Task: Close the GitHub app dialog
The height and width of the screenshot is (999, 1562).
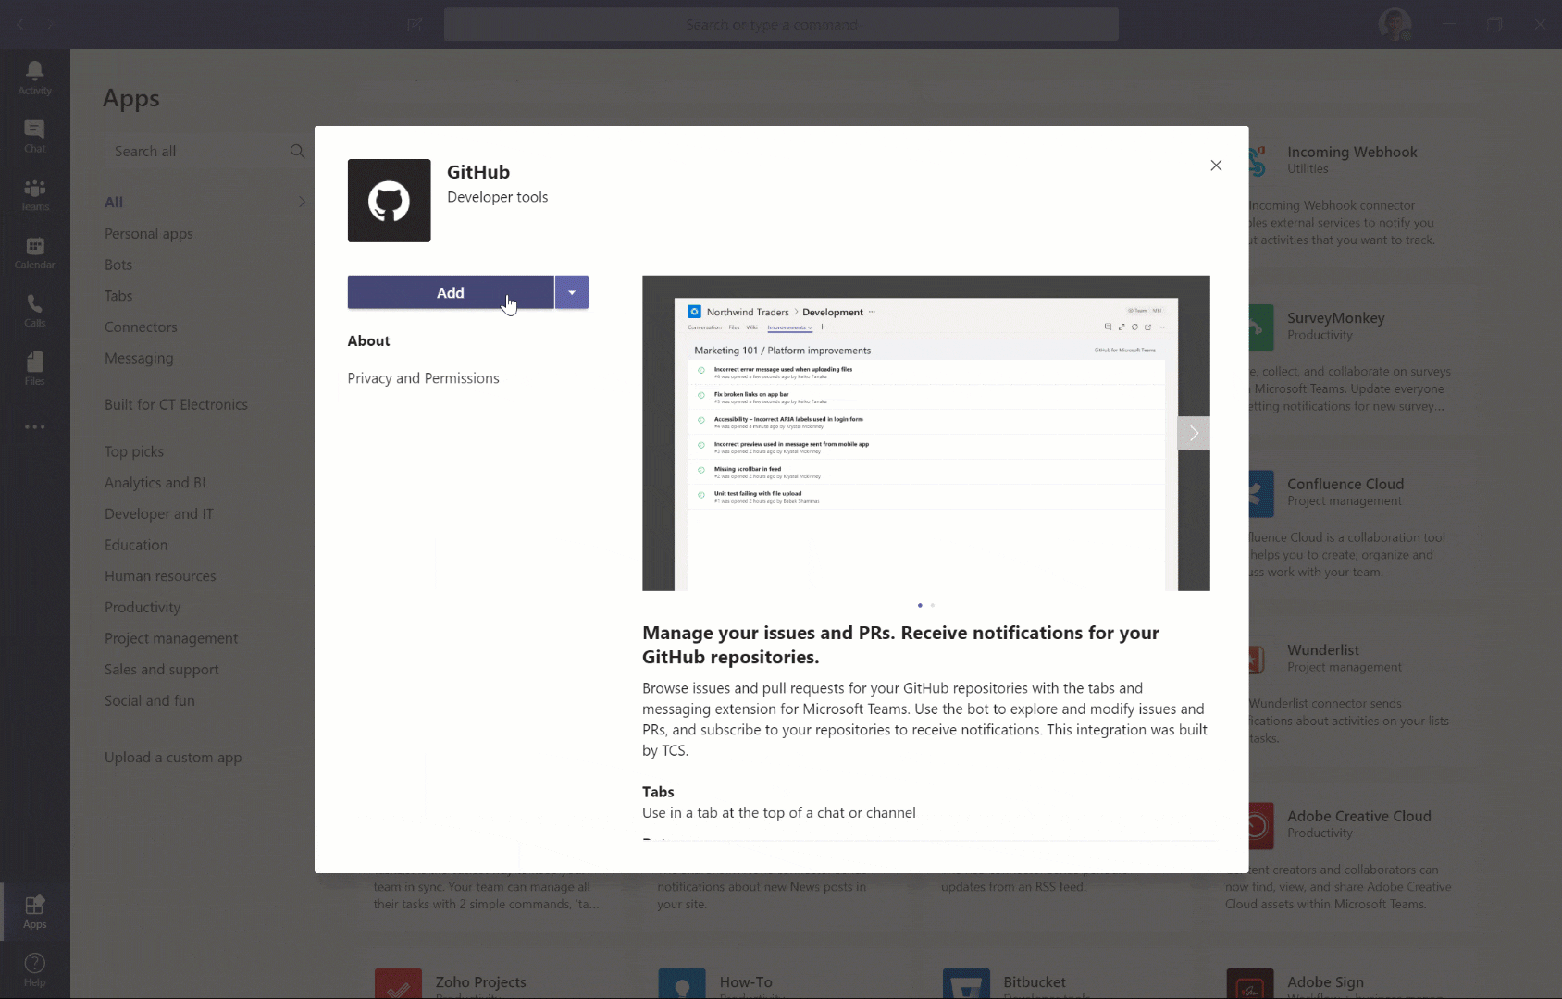Action: click(1216, 166)
